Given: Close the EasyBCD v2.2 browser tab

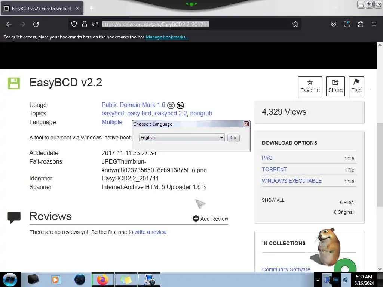Looking at the screenshot, I should (77, 8).
